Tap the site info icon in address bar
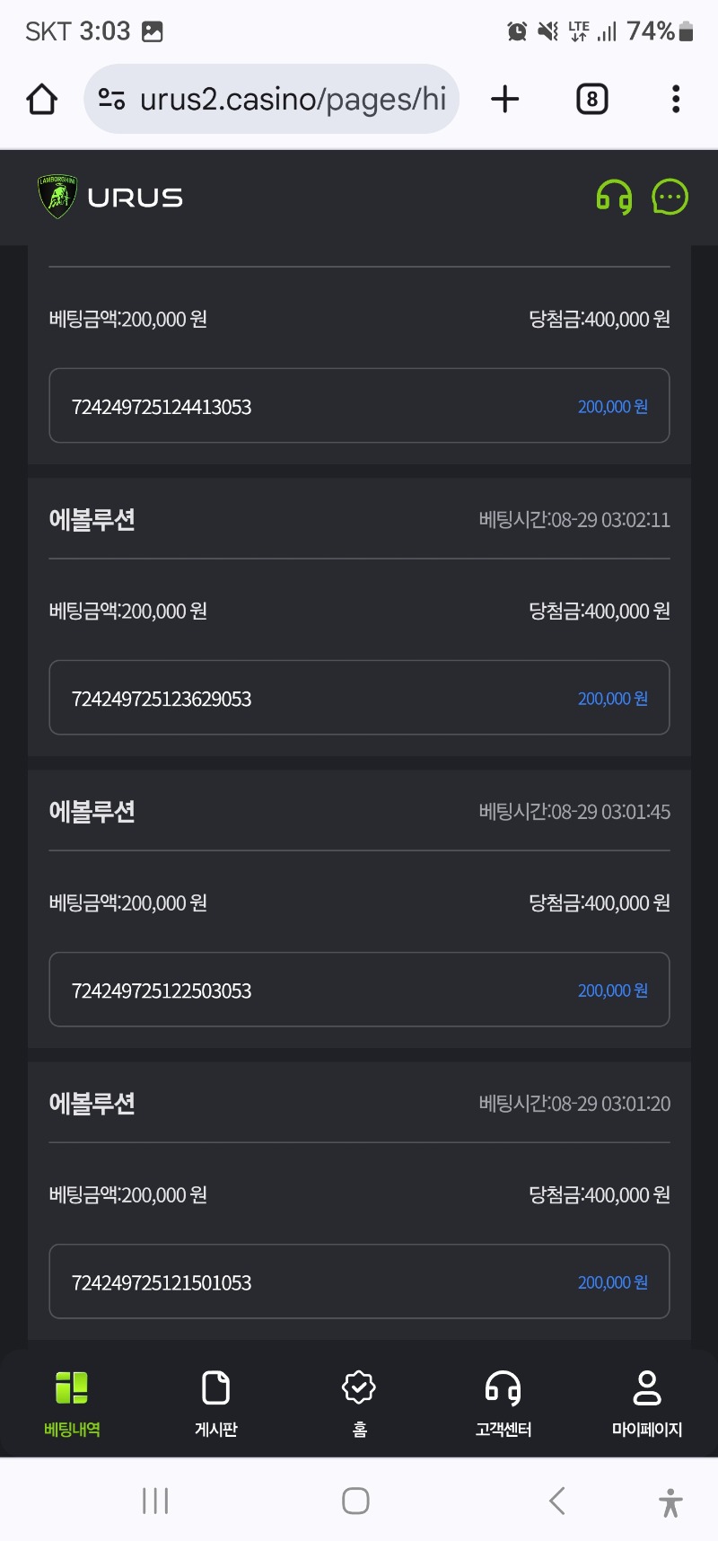The image size is (718, 1541). tap(111, 99)
